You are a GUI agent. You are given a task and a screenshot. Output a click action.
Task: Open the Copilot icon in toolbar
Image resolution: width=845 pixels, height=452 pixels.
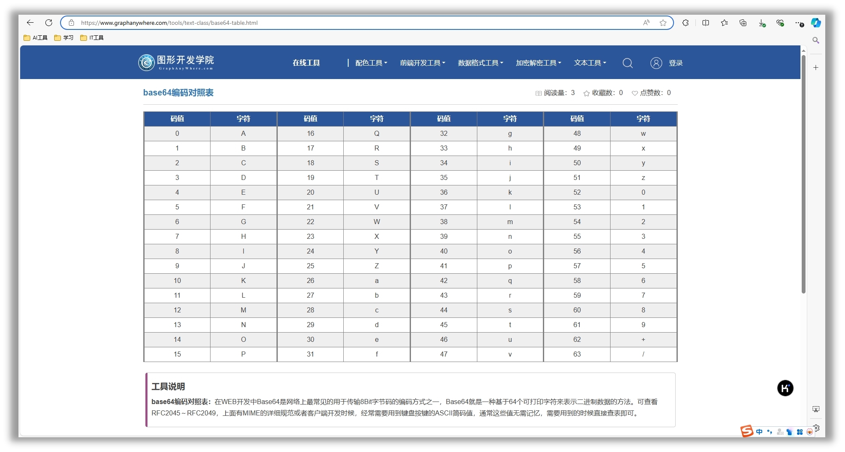tap(816, 23)
